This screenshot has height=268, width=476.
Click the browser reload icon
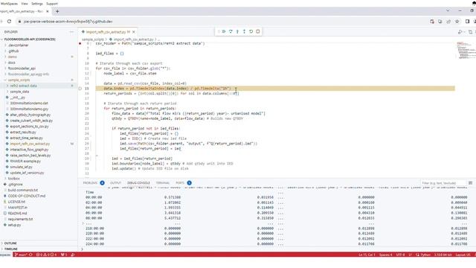point(9,22)
